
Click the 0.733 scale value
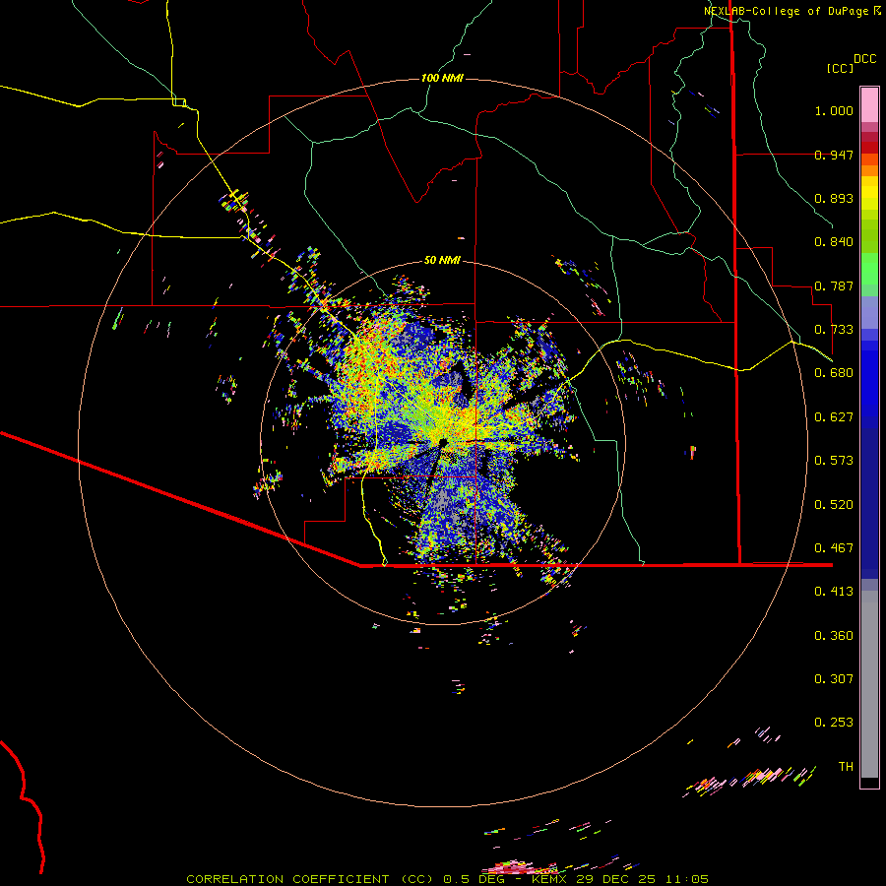[834, 330]
